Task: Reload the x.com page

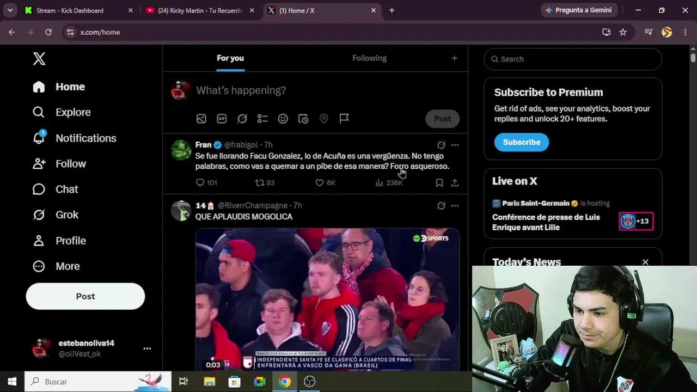Action: click(48, 32)
